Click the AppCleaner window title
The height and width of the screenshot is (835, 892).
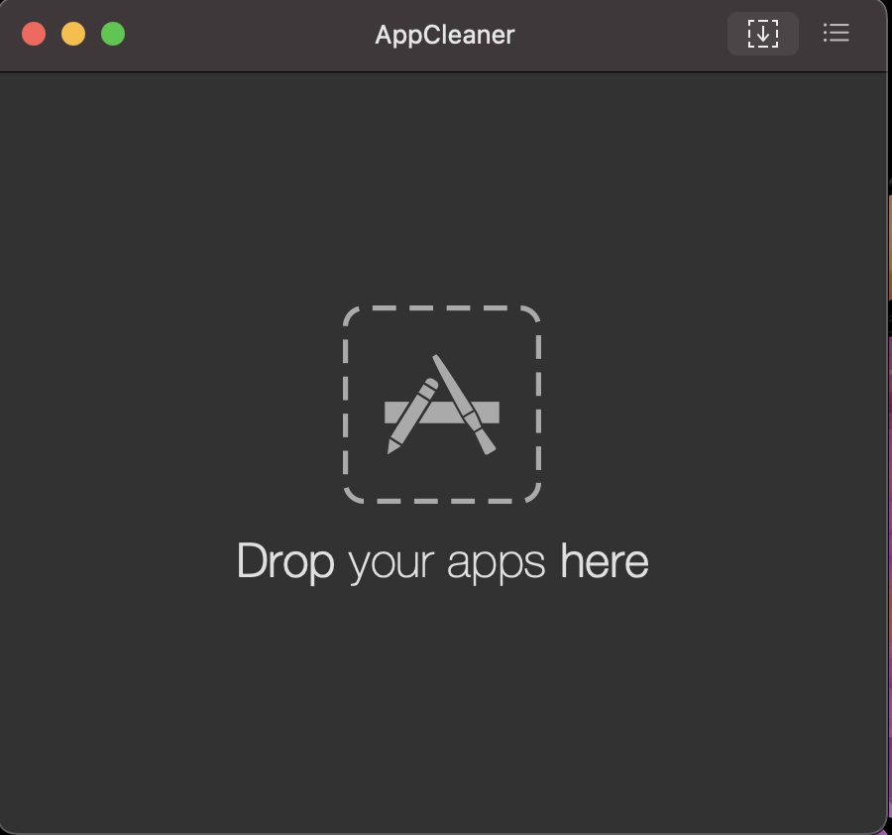[444, 35]
